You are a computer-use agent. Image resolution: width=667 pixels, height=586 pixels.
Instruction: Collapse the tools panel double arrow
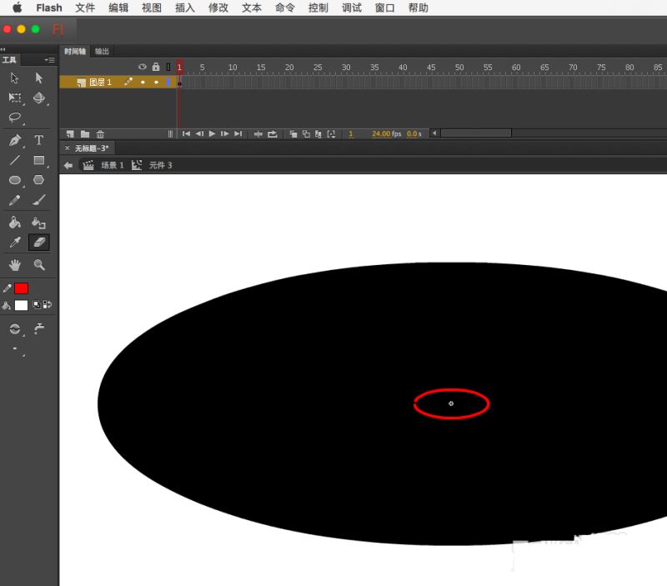(3, 49)
